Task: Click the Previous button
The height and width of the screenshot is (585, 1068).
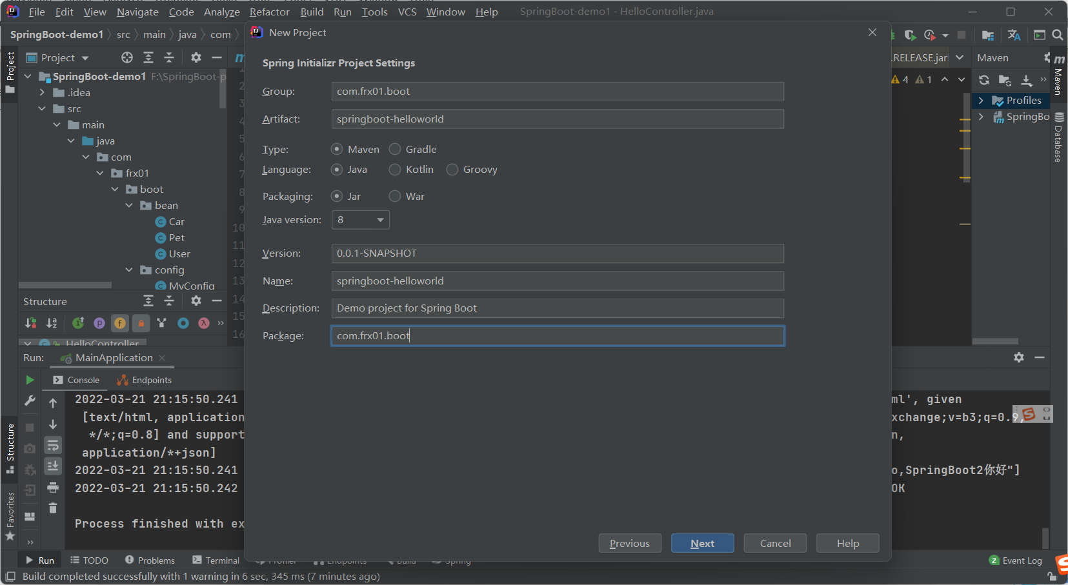Action: pos(630,543)
